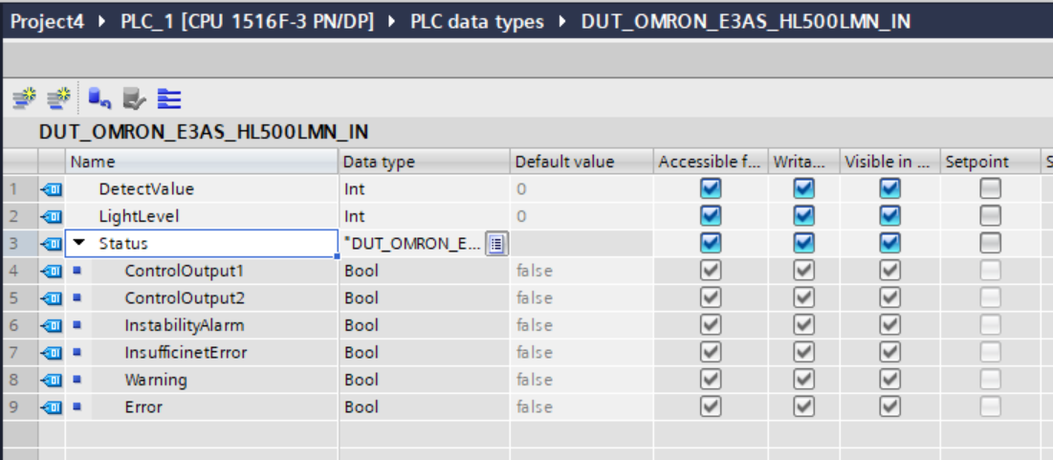
Task: Click the reset start values icon
Action: pyautogui.click(x=99, y=99)
